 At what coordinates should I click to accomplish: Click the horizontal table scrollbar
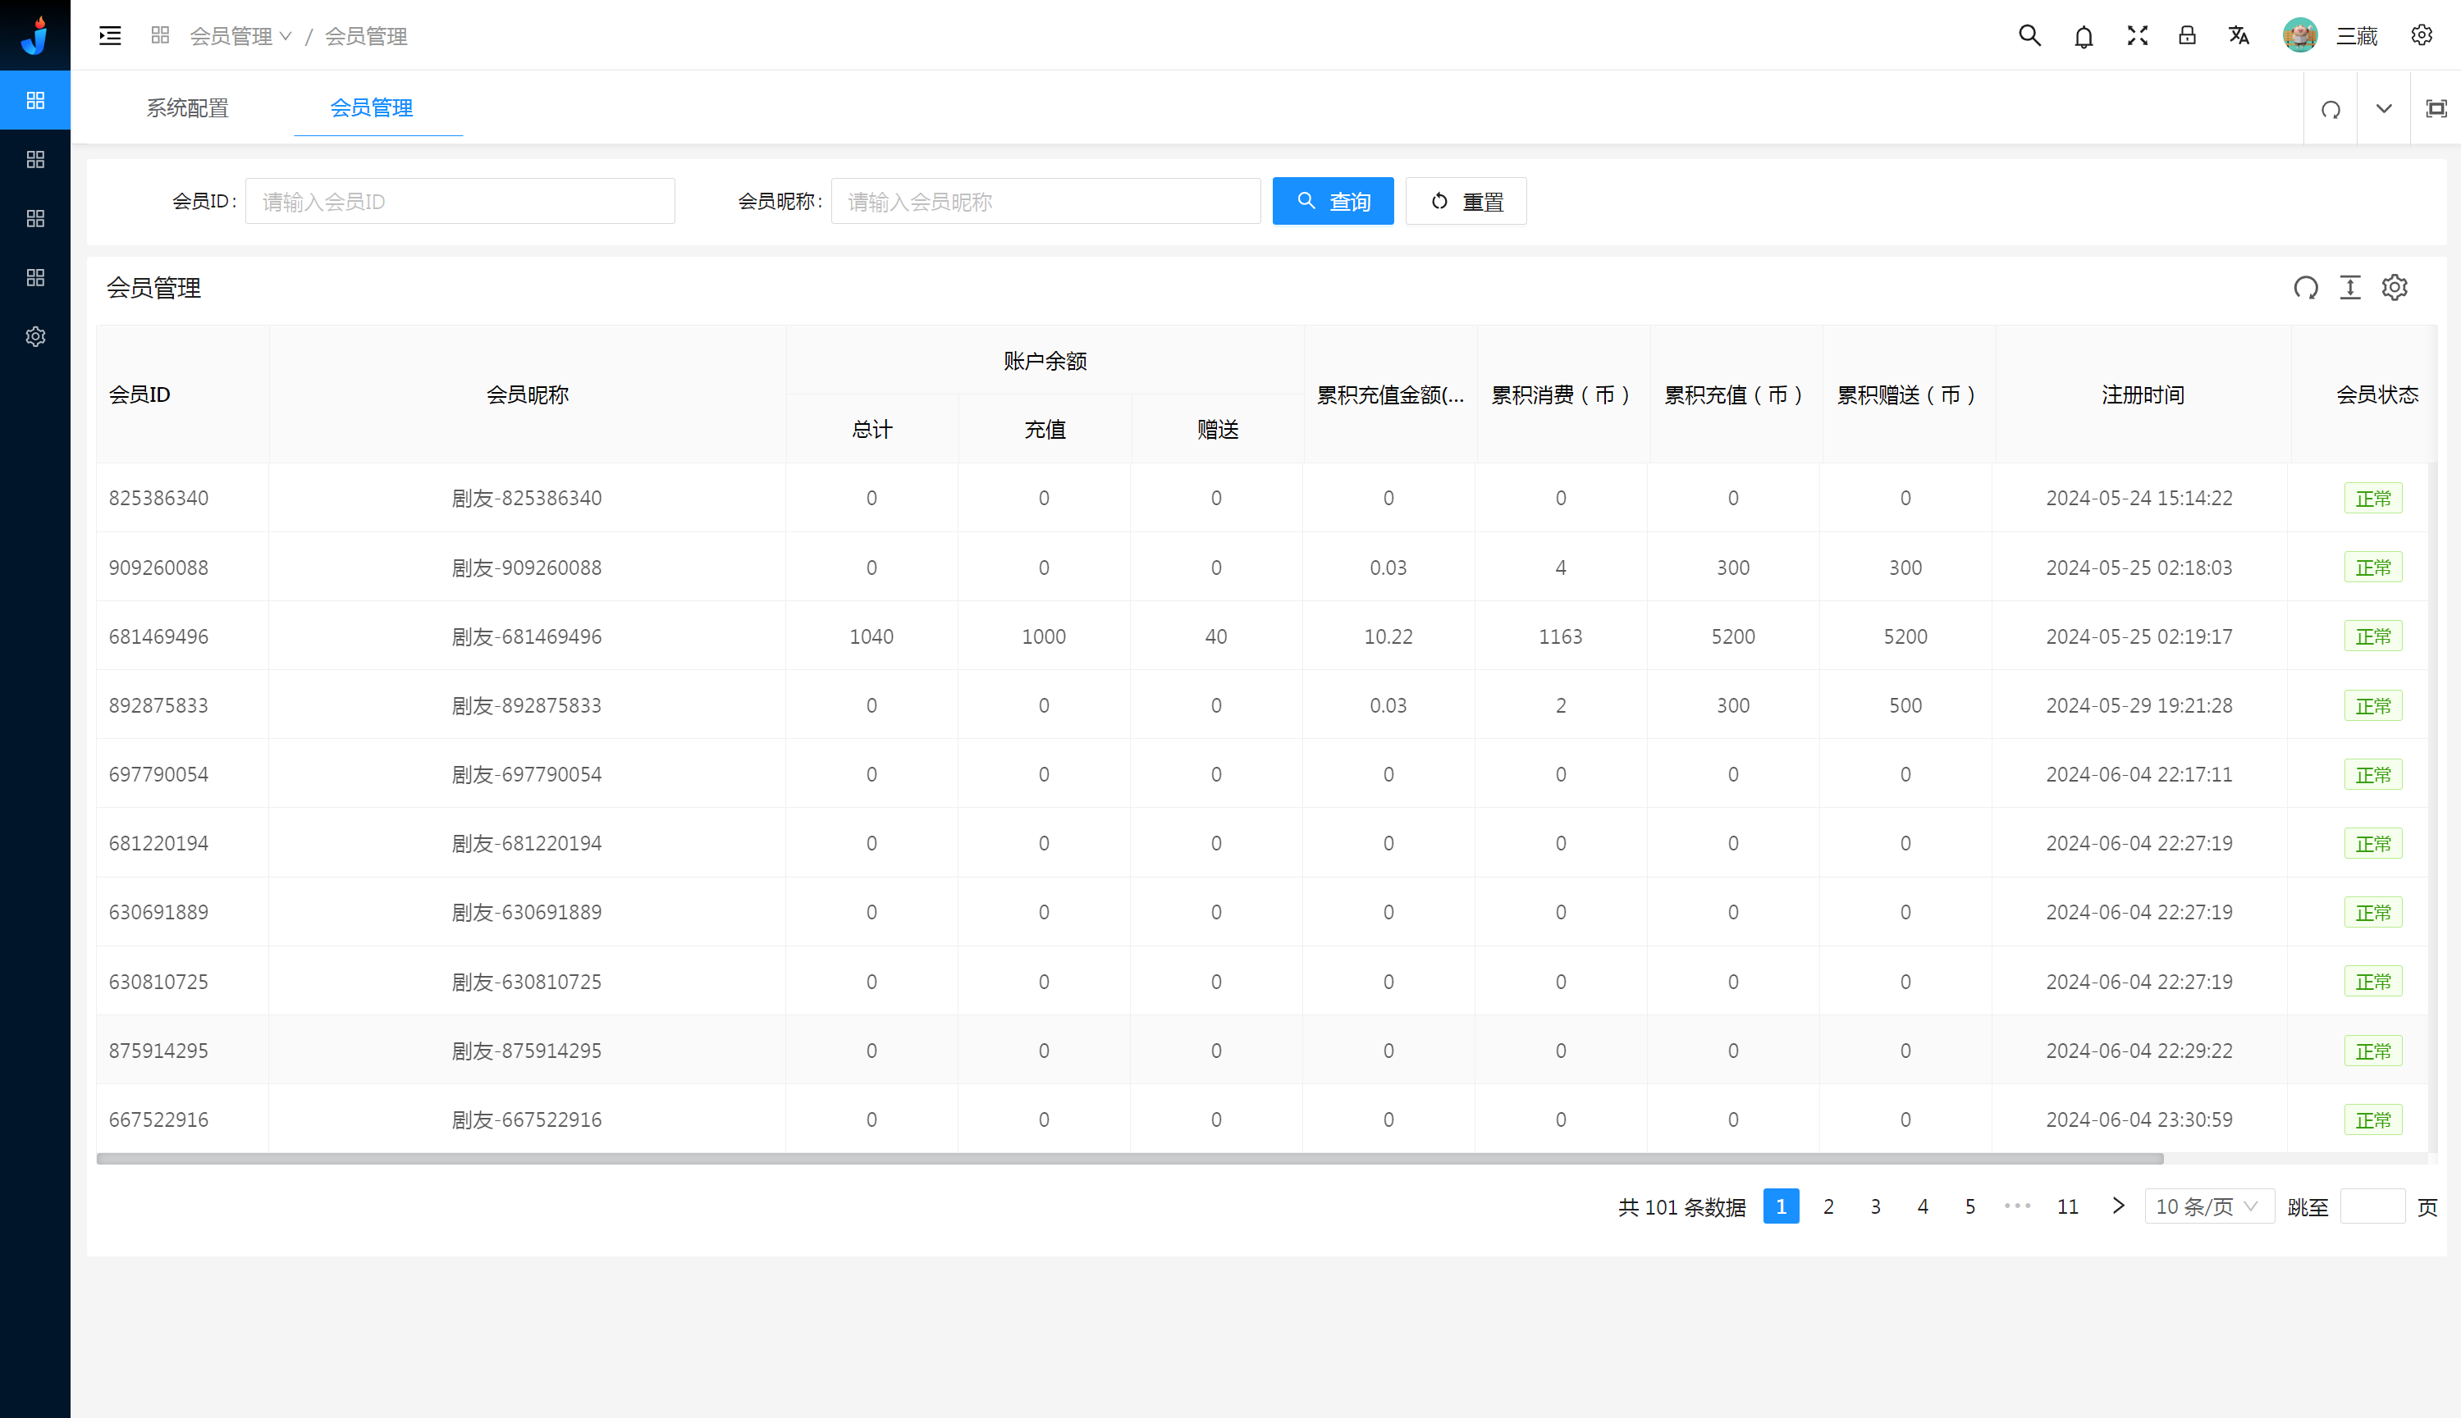[1130, 1159]
